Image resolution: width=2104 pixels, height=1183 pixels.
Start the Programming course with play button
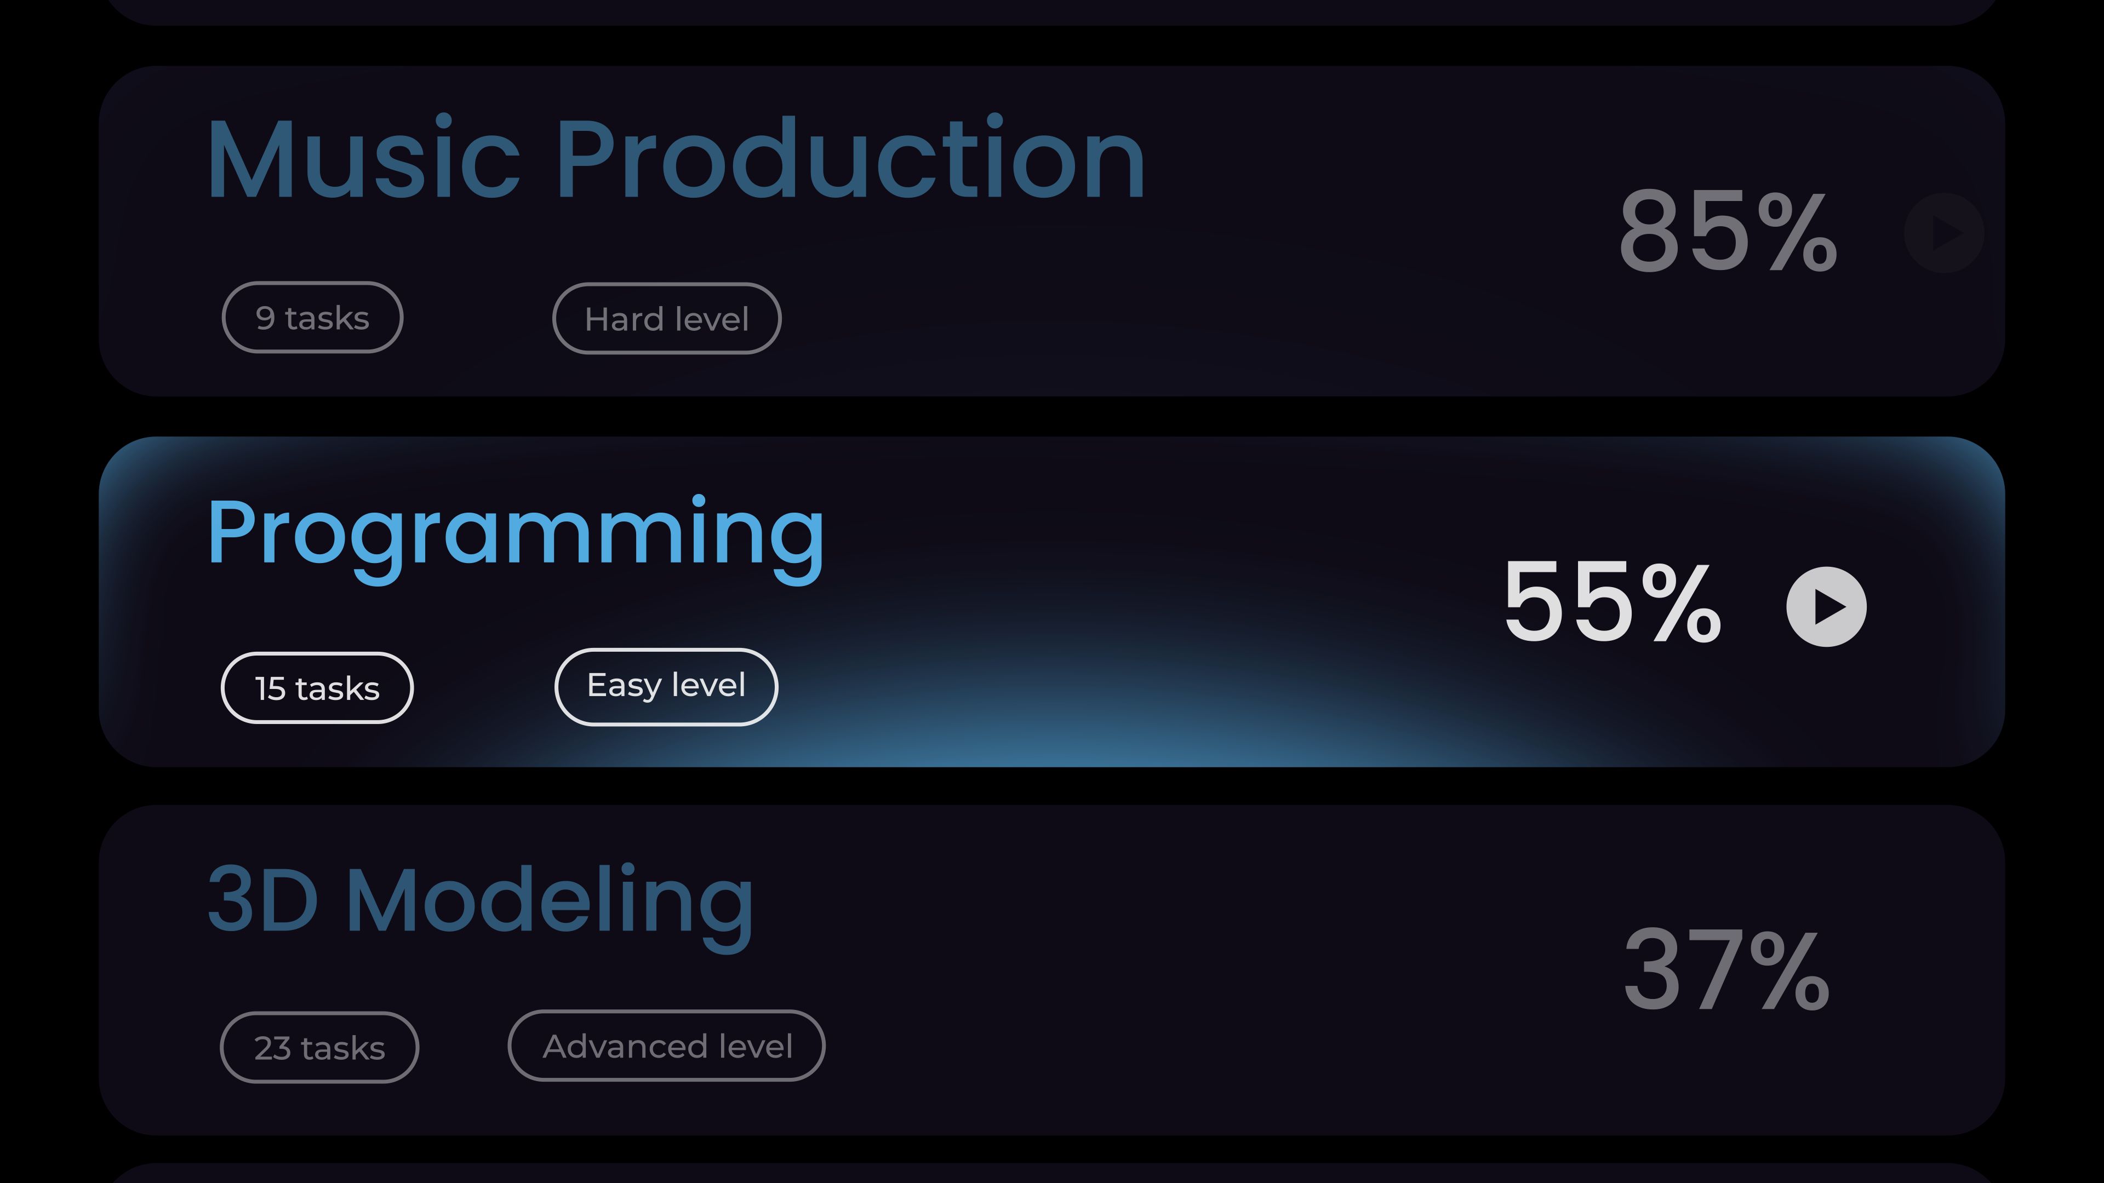click(x=1826, y=607)
